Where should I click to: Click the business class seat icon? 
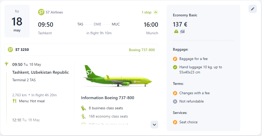(84, 108)
